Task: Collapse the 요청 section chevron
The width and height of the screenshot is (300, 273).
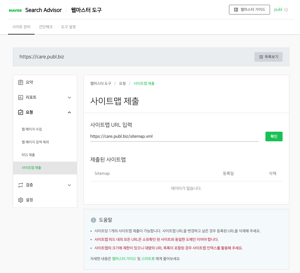Action: coord(69,112)
